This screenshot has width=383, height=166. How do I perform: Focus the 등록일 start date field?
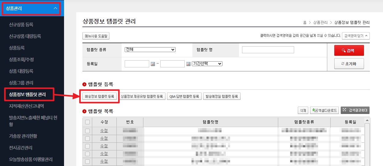[x=137, y=64]
